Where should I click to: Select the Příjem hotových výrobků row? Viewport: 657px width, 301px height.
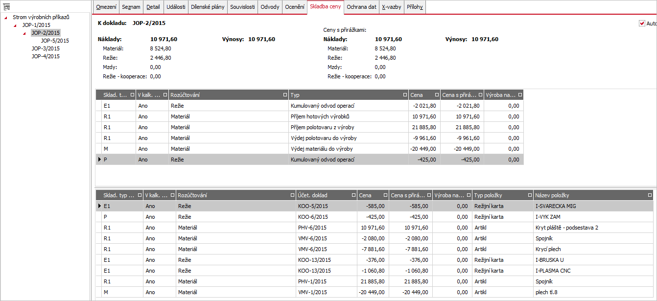point(309,116)
